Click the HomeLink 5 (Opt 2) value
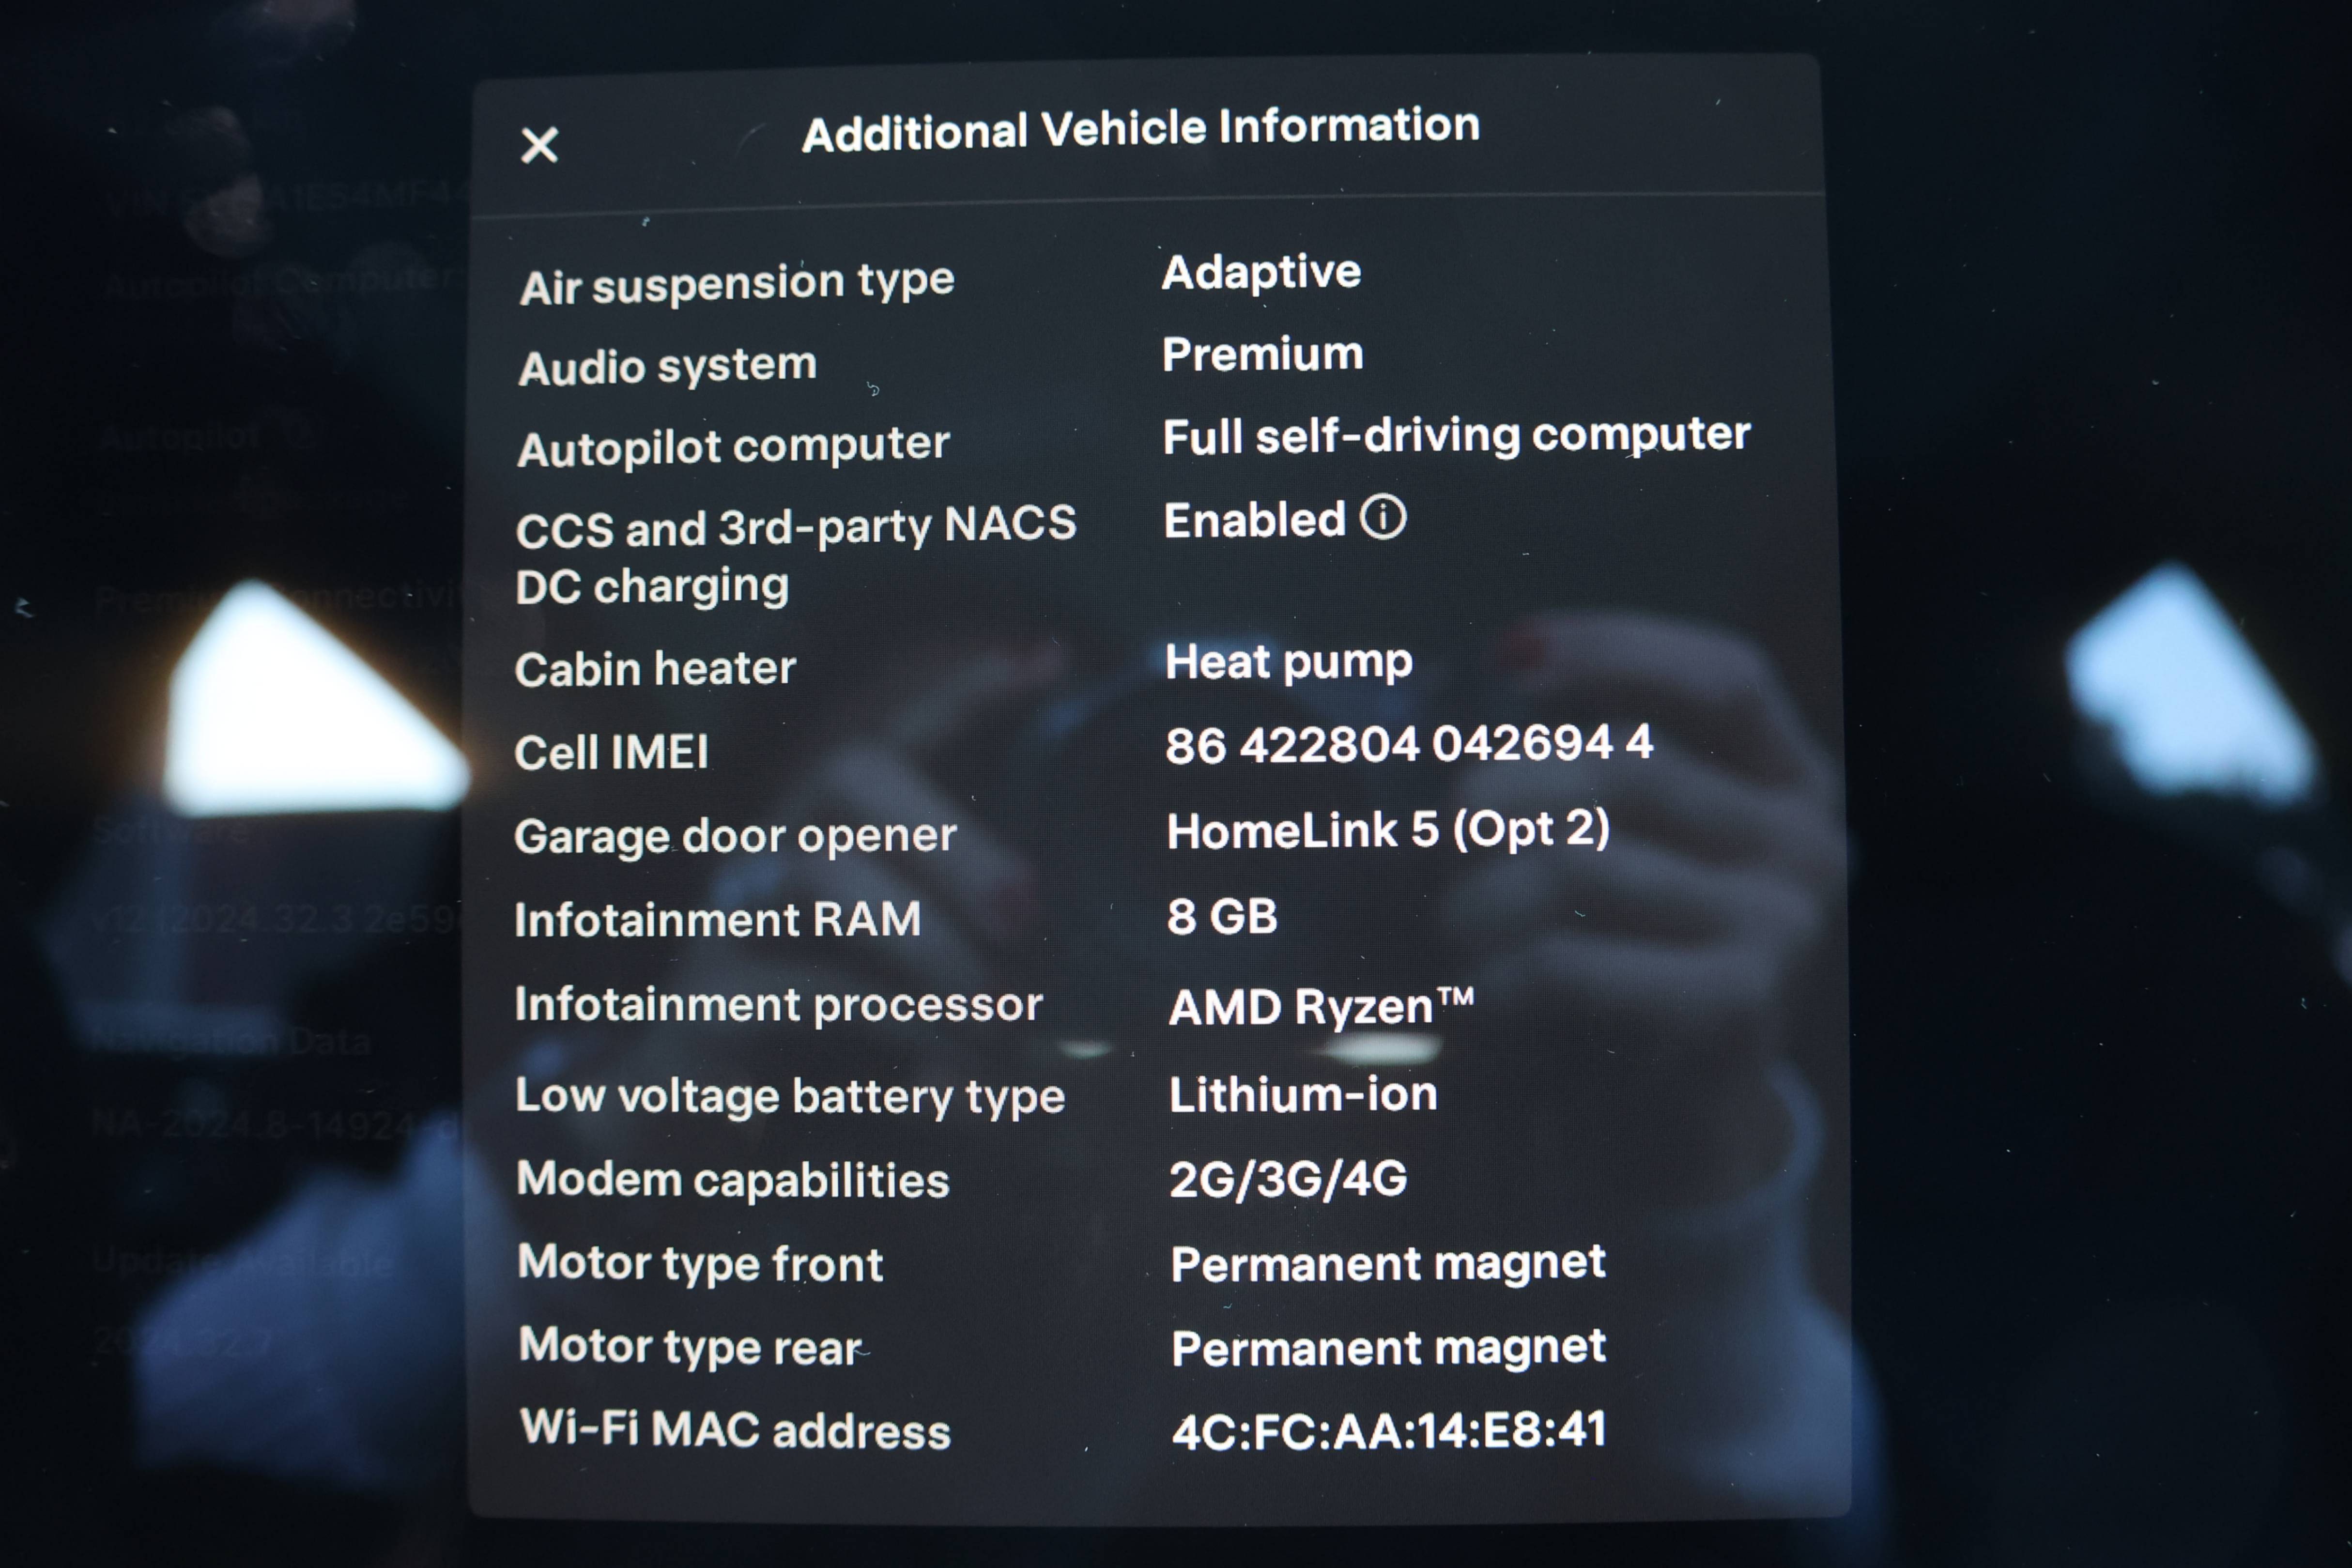The image size is (2352, 1568). coord(1387,829)
